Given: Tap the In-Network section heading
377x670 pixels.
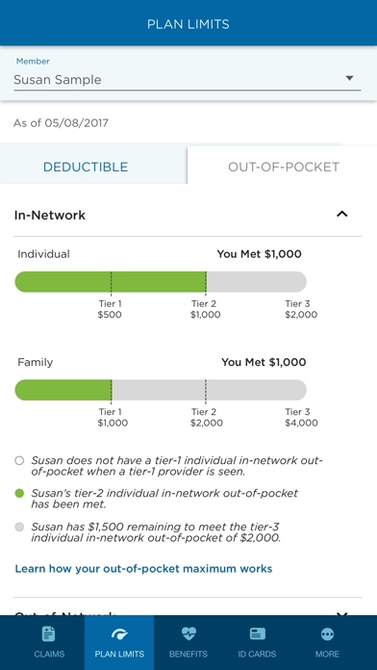Looking at the screenshot, I should point(49,215).
